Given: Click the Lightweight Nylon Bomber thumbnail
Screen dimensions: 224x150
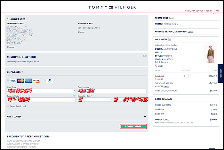Looking at the screenshot, I should point(211,54).
